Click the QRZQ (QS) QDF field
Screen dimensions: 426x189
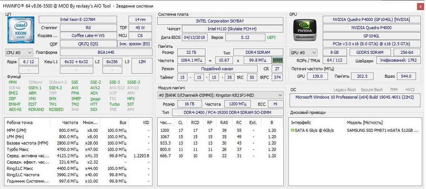88,44
